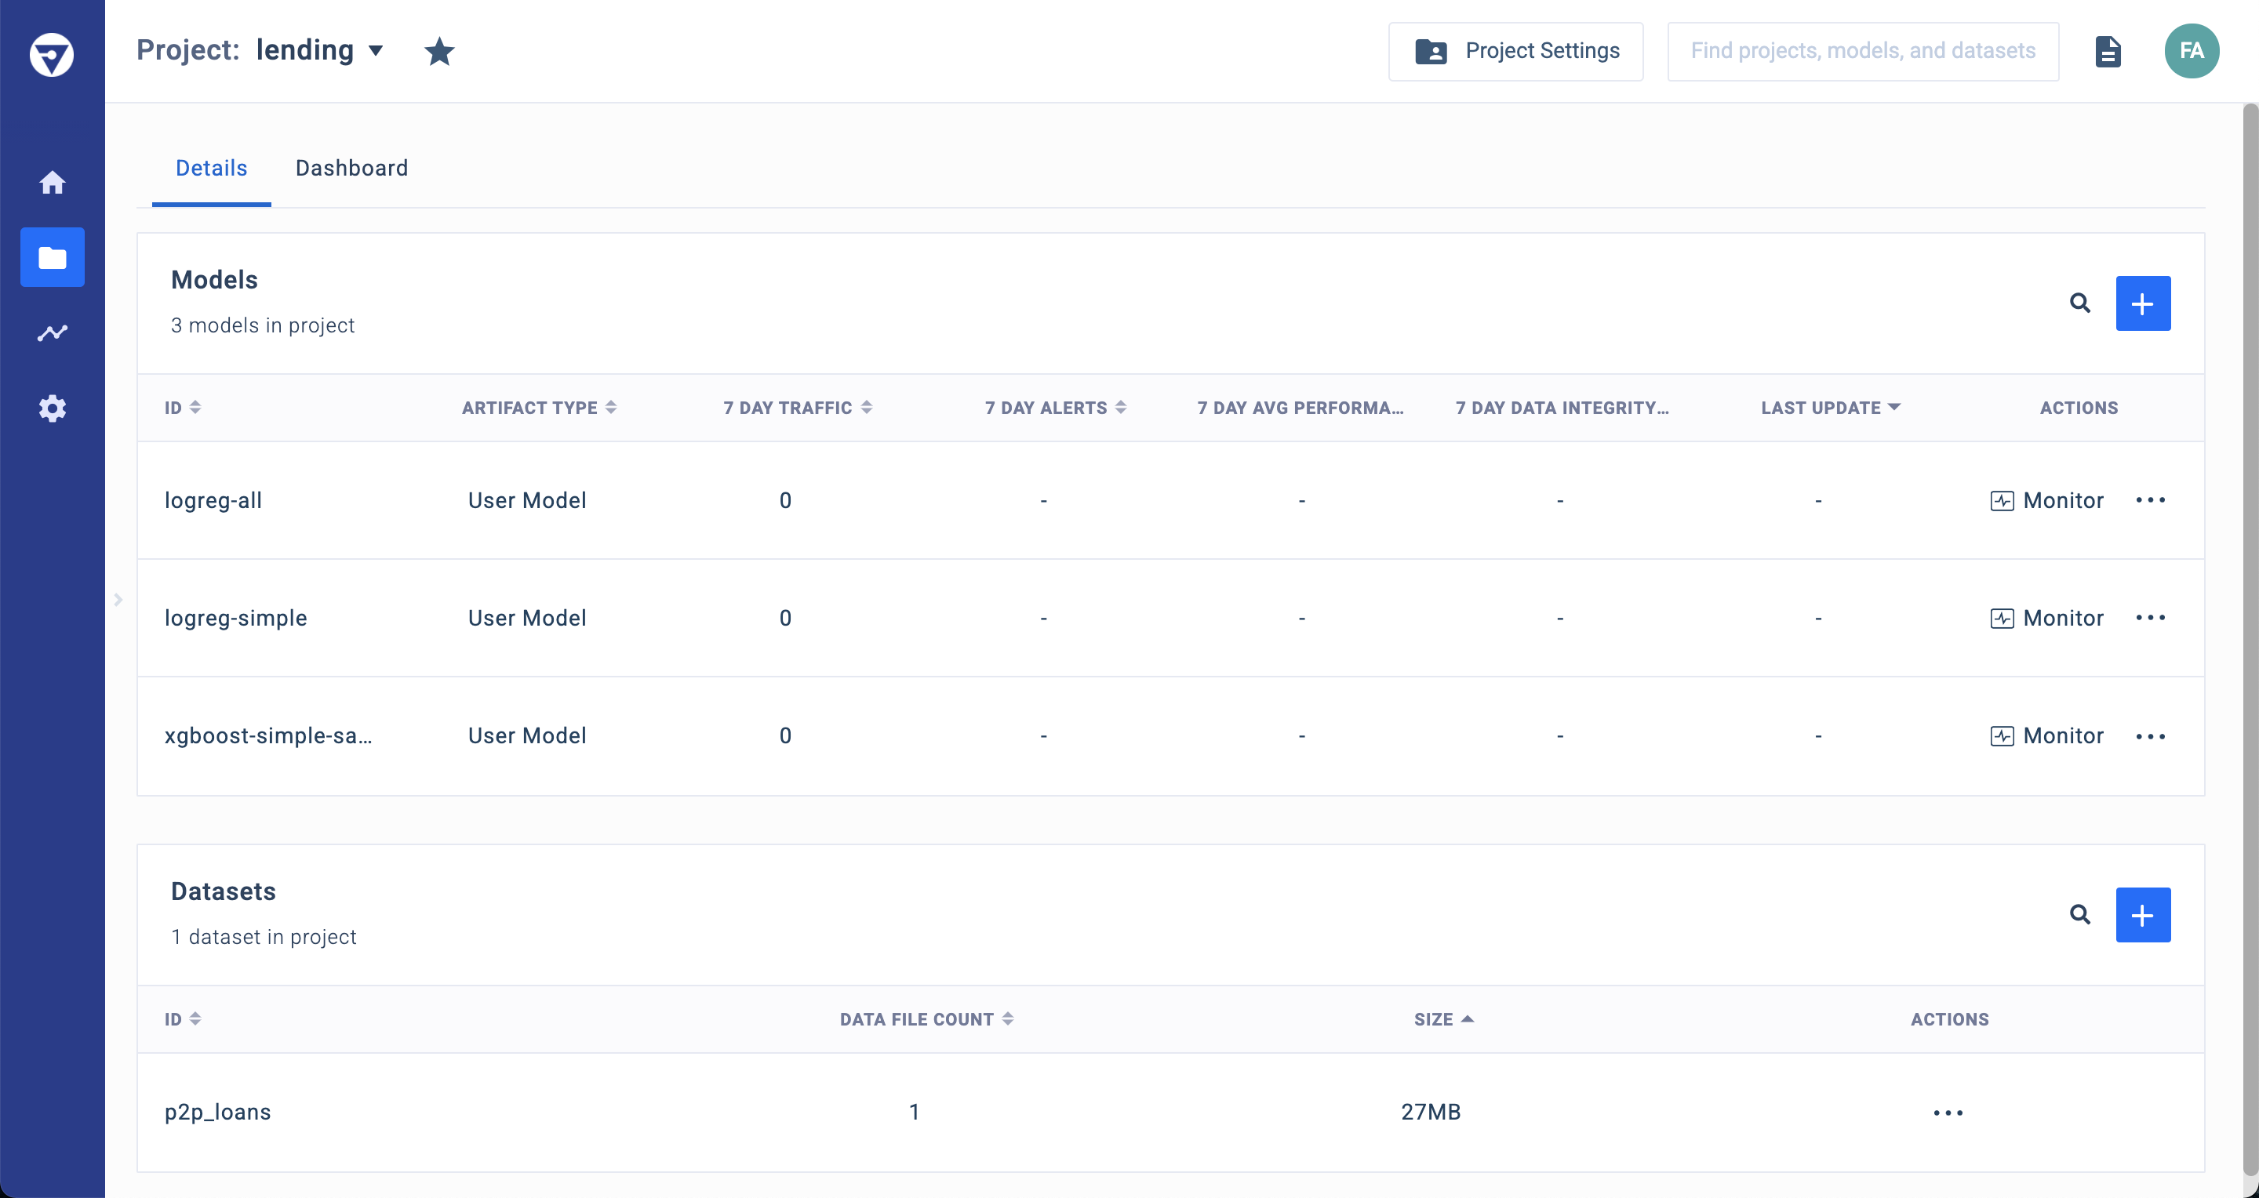Toggle favorite star for lending project
The height and width of the screenshot is (1198, 2259).
[x=439, y=51]
